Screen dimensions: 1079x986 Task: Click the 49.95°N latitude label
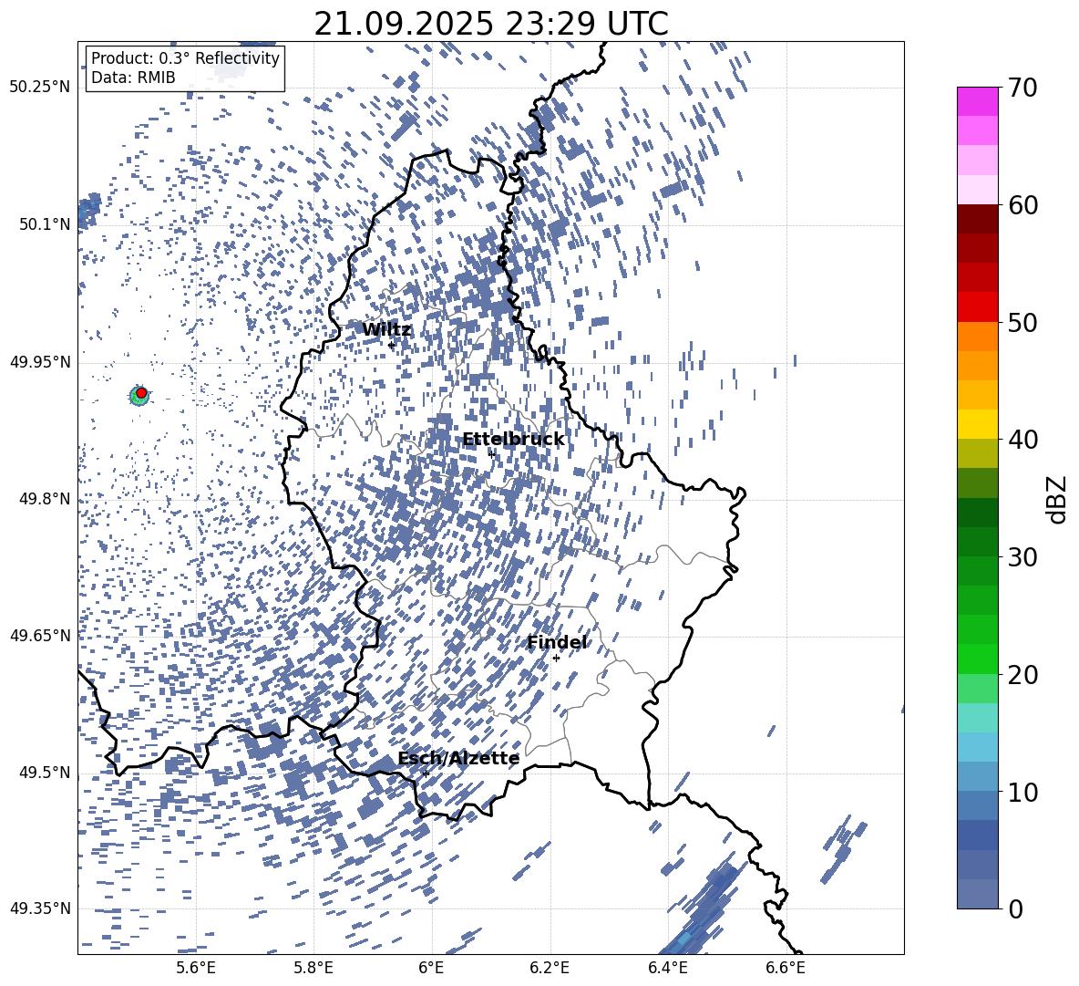coord(41,362)
